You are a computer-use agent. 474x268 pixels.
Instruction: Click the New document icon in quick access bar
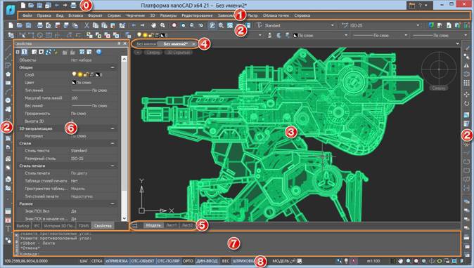point(23,6)
